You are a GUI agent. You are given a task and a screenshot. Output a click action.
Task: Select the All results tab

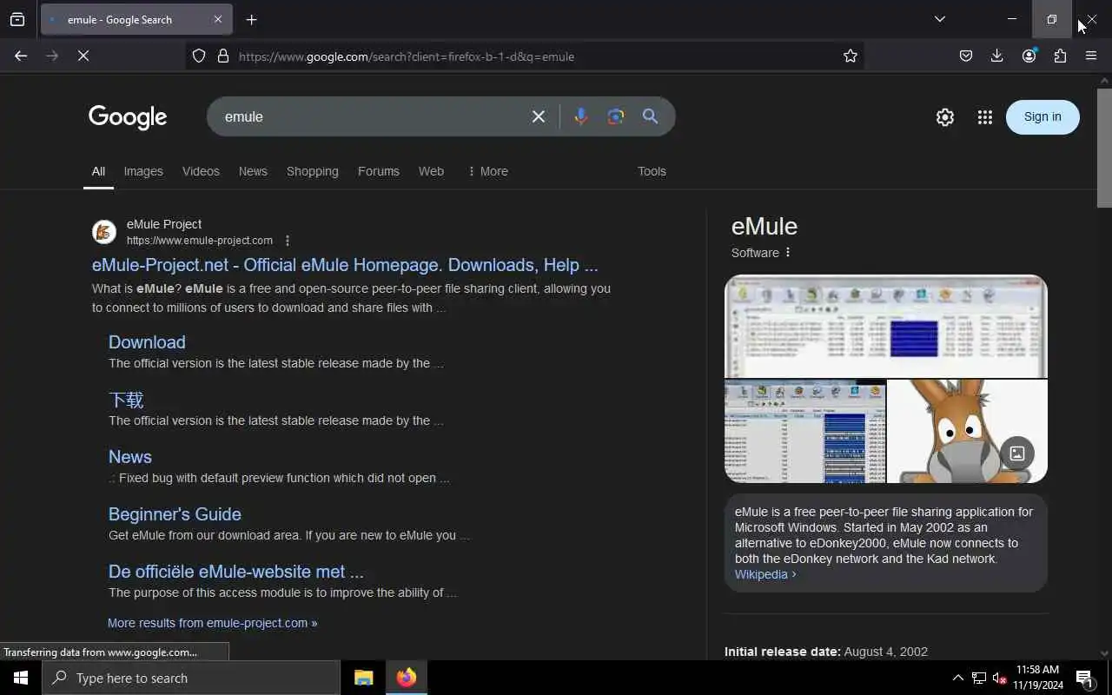coord(98,171)
